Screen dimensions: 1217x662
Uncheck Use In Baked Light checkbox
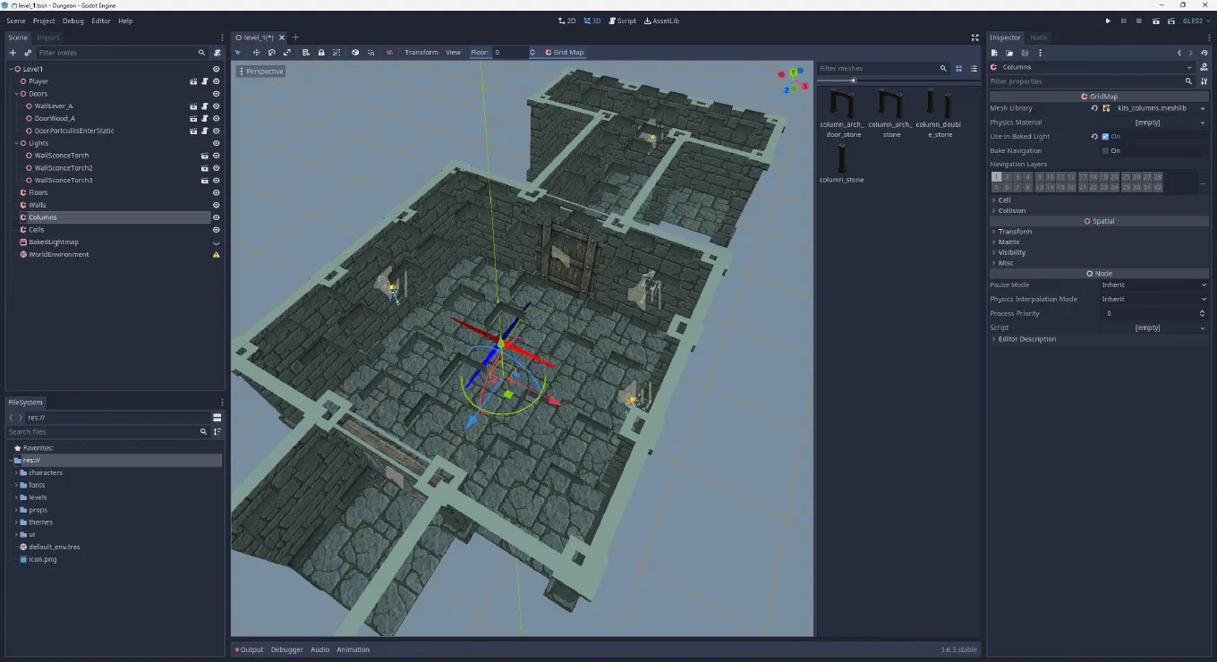[1105, 137]
